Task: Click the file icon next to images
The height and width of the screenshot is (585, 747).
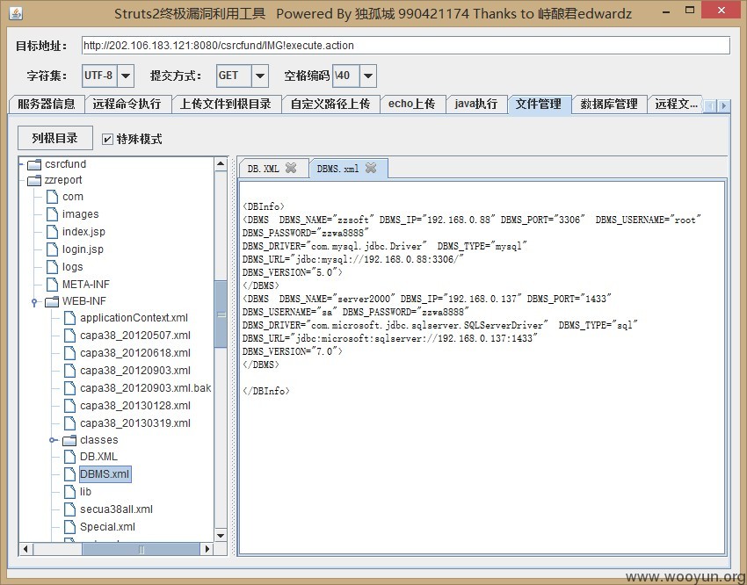Action: point(52,214)
